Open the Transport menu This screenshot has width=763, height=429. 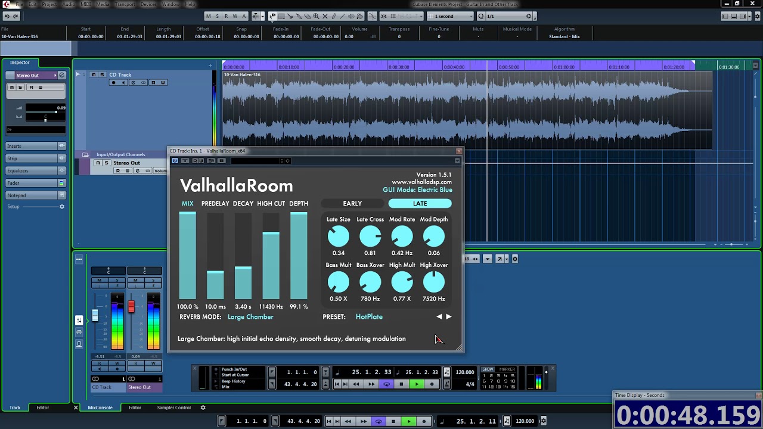pyautogui.click(x=125, y=4)
